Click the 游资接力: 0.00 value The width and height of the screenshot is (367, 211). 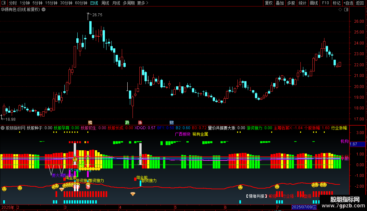pyautogui.click(x=259, y=128)
